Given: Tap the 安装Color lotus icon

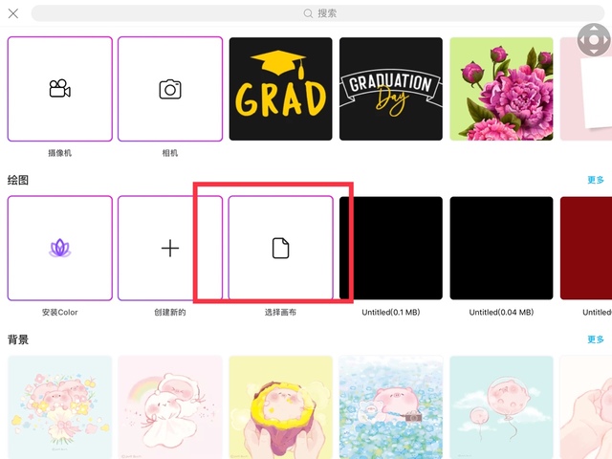Looking at the screenshot, I should [59, 249].
